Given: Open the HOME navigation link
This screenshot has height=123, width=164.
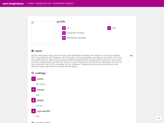Looking at the screenshot, I should [x=31, y=3].
